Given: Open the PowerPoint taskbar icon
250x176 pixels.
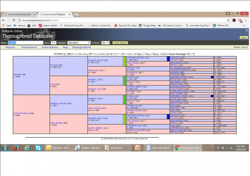Looking at the screenshot, I should pos(138,148).
